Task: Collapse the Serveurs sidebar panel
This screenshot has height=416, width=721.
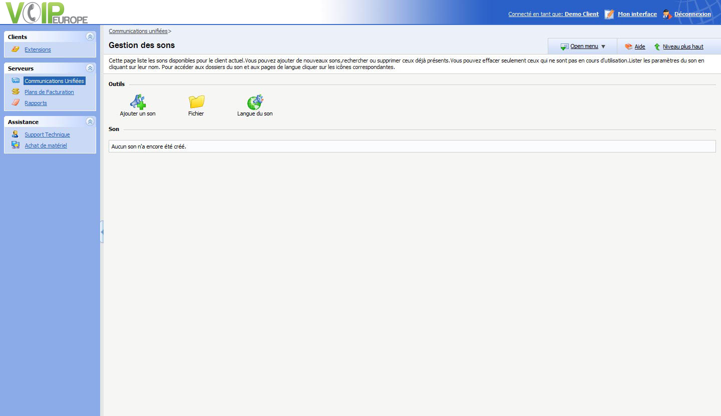Action: click(90, 68)
